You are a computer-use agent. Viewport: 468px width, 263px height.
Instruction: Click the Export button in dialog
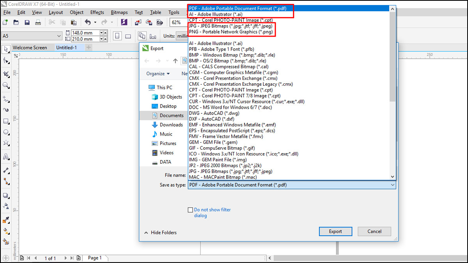pos(335,231)
